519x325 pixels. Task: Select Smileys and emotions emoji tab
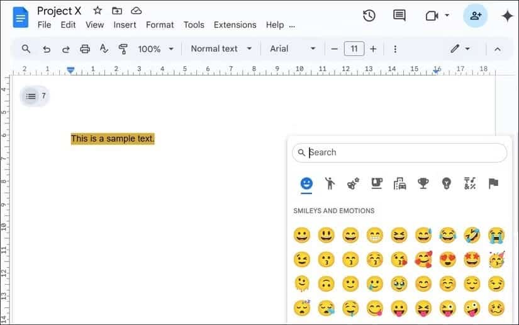pos(306,183)
